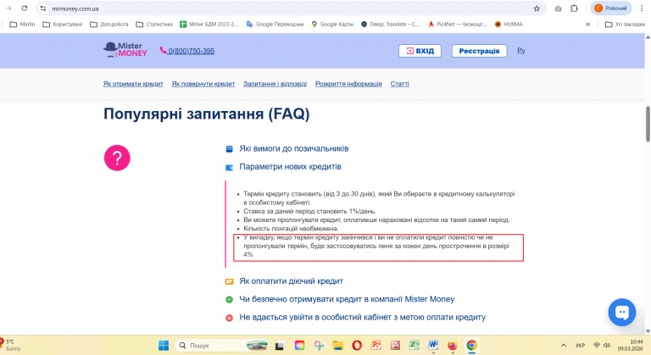Image resolution: width=651 pixels, height=355 pixels.
Task: Bookmark this page with the star icon
Action: 537,8
